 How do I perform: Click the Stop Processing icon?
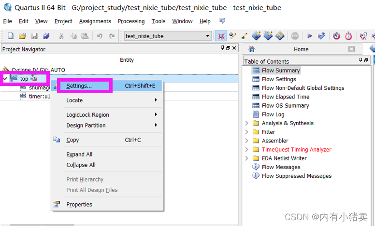point(295,36)
